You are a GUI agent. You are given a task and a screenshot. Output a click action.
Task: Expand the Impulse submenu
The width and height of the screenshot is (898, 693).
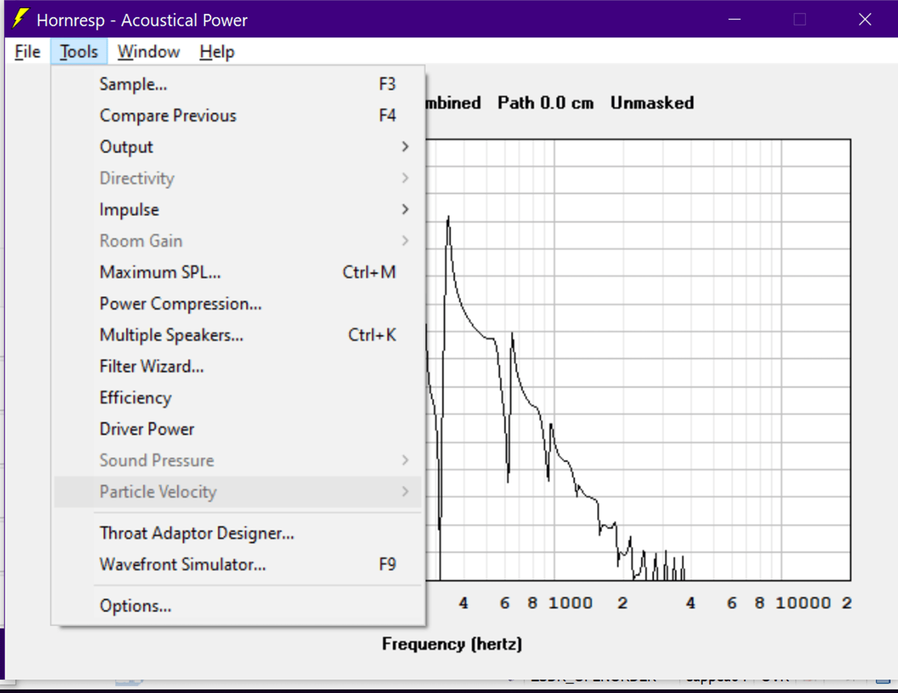[x=238, y=210]
